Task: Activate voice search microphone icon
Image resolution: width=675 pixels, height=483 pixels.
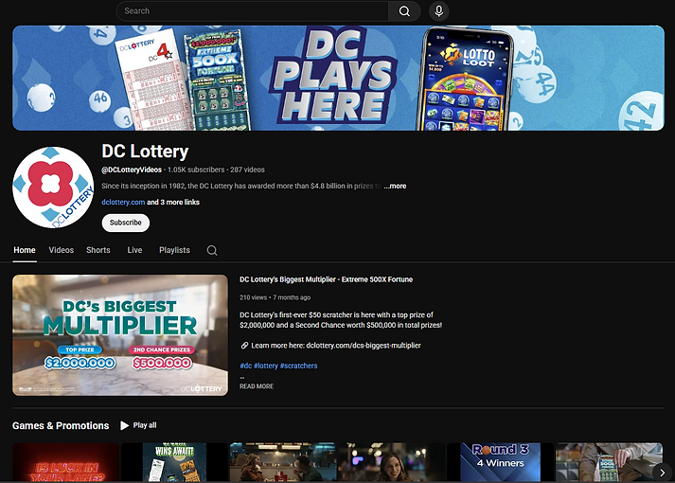Action: coord(438,11)
